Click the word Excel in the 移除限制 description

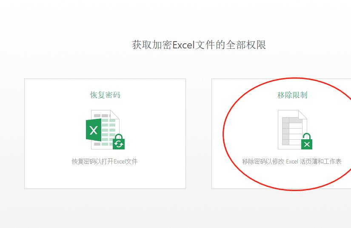292,161
